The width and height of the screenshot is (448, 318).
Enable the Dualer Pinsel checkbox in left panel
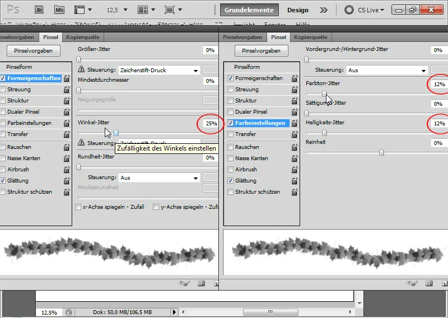point(3,112)
